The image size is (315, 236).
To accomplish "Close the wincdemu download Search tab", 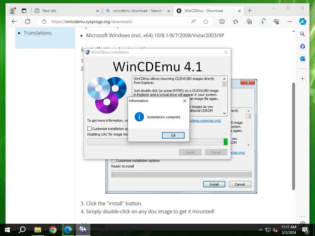I will tap(169, 11).
